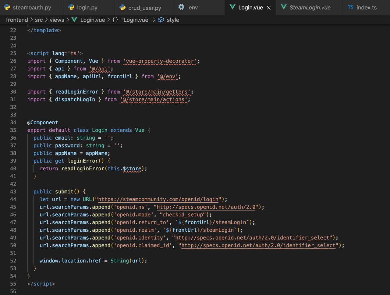Image resolution: width=390 pixels, height=295 pixels.
Task: Click the closing </script> tag
Action: click(41, 284)
